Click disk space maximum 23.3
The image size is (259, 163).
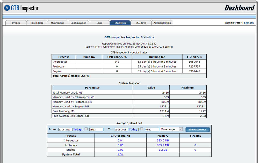pos(203,116)
